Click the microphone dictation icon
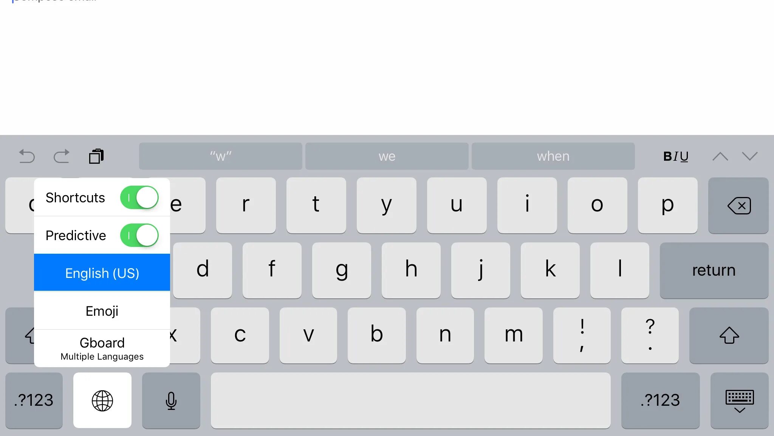Viewport: 774px width, 436px height. [171, 400]
